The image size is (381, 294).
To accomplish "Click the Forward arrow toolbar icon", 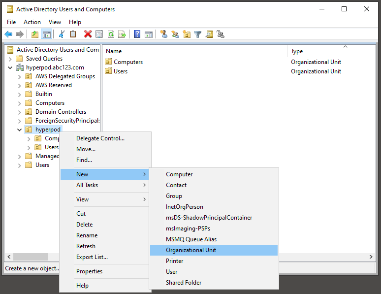I will click(19, 34).
